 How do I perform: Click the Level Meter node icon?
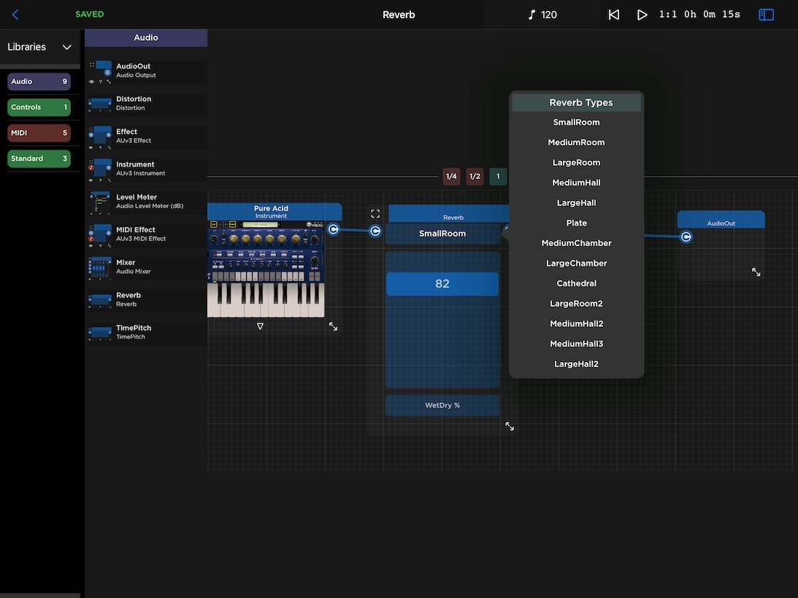(100, 202)
